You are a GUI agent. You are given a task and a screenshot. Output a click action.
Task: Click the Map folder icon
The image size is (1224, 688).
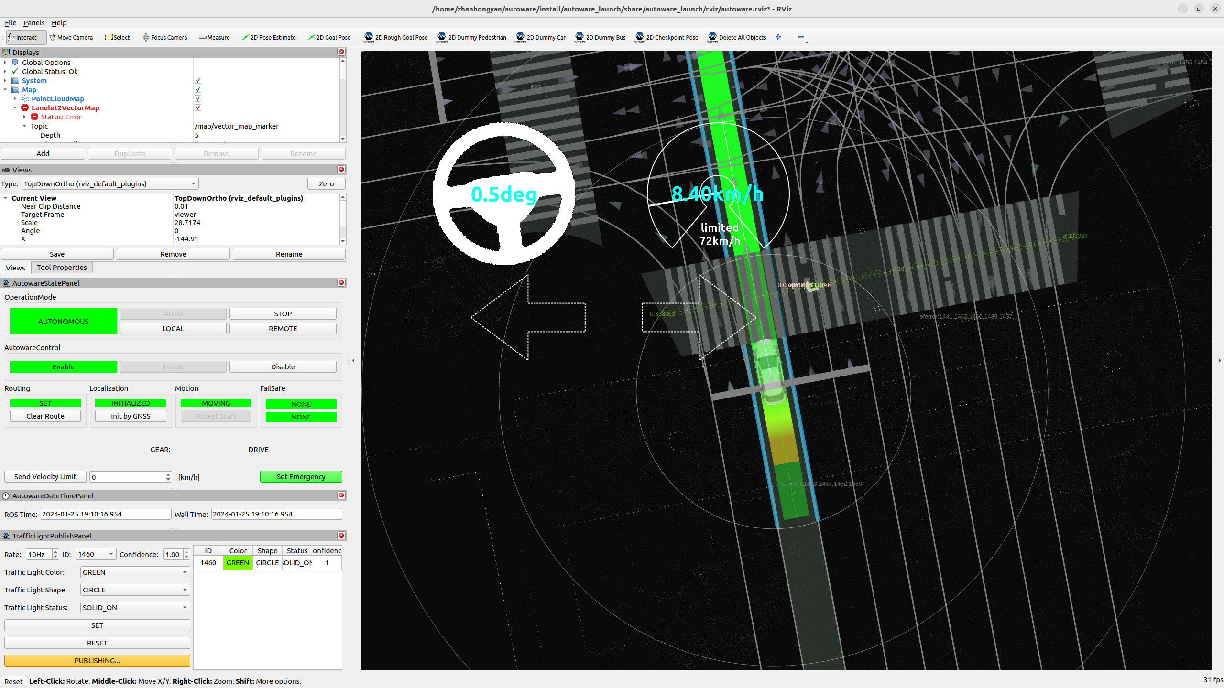coord(15,89)
